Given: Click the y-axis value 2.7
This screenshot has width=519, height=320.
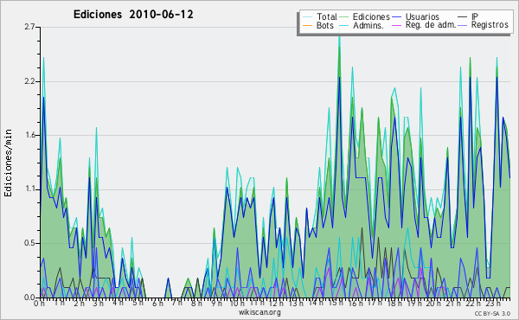Looking at the screenshot, I should pyautogui.click(x=29, y=27).
